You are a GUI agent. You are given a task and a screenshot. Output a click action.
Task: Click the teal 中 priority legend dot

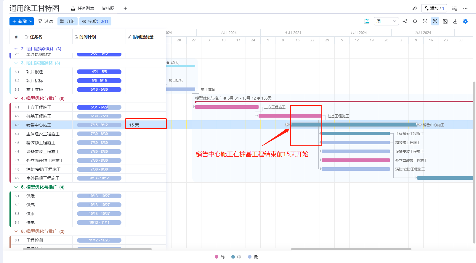233,257
